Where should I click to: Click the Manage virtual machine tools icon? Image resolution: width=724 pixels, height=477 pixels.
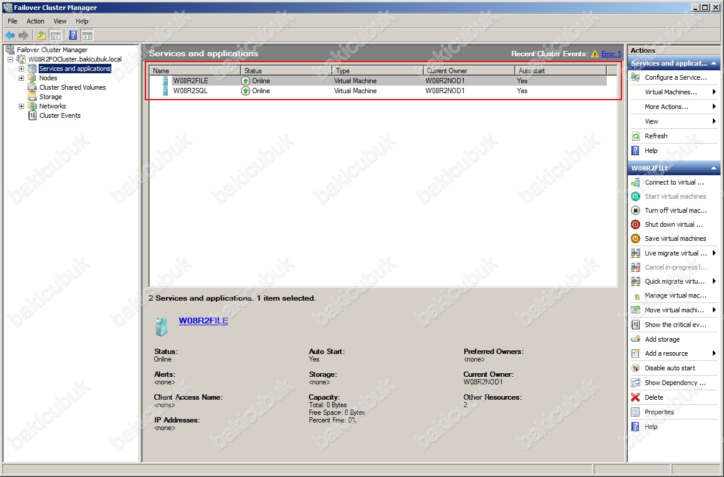tap(635, 296)
